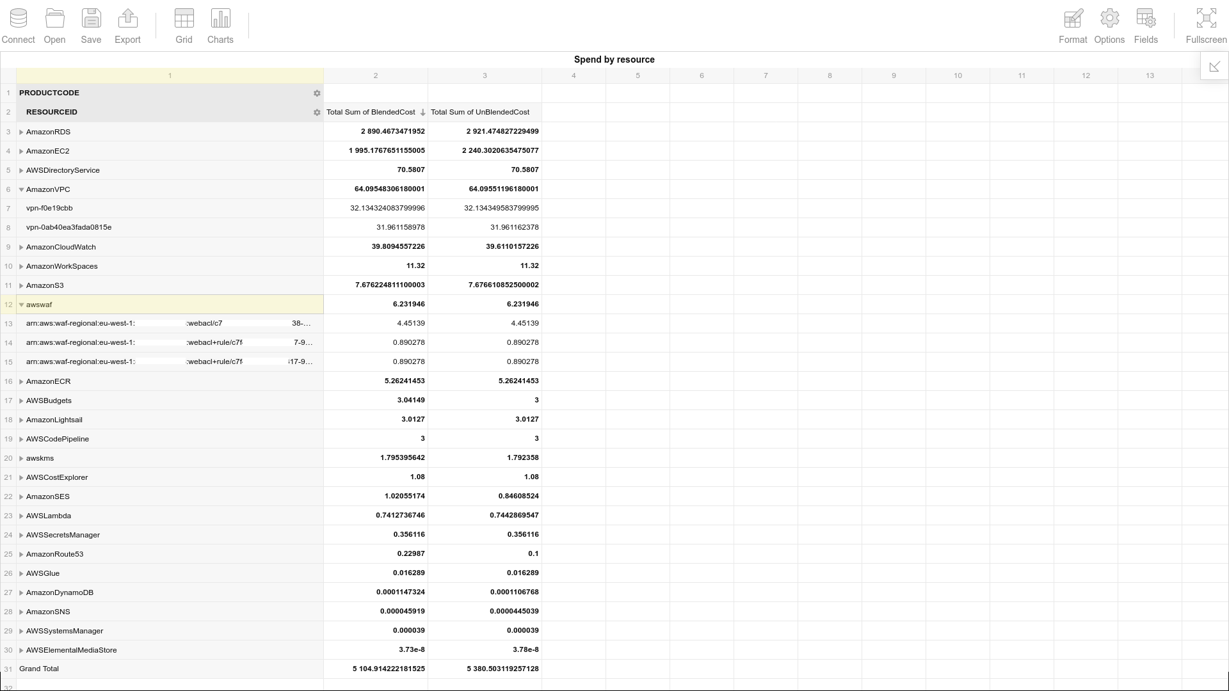Select the webacl/c7 WAF resource row
The width and height of the screenshot is (1229, 691).
coord(170,323)
